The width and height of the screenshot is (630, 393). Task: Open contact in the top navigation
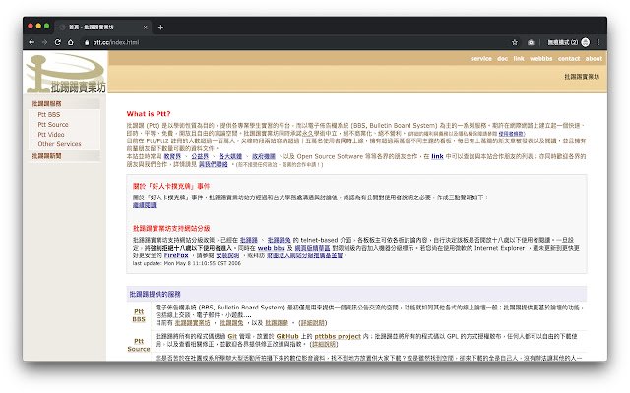569,59
